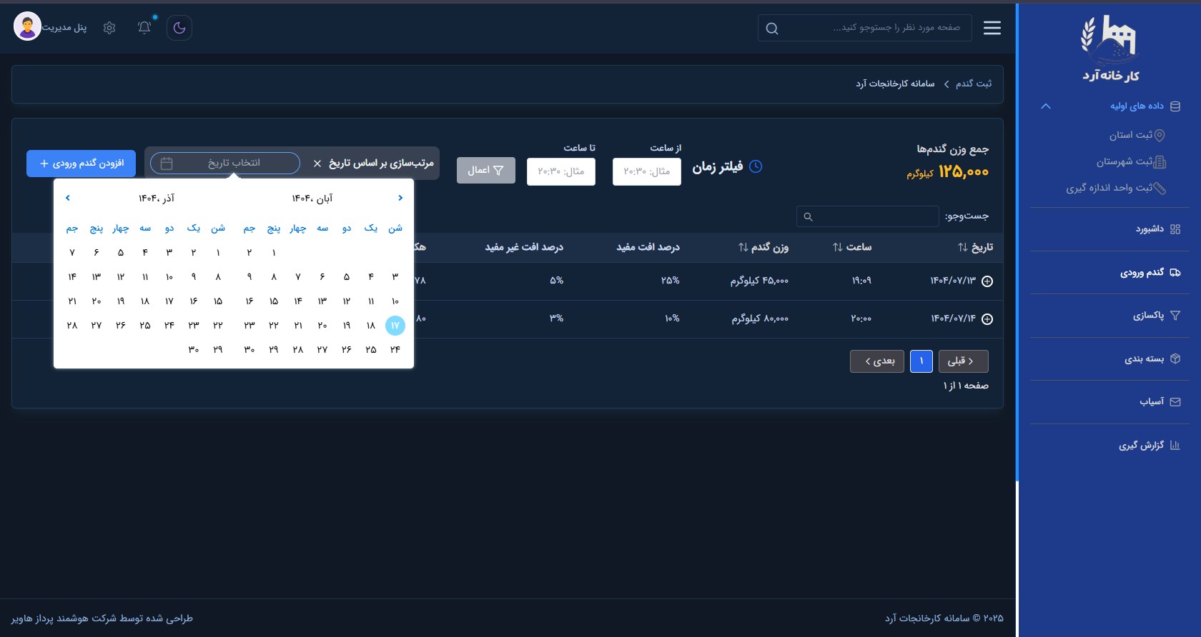Open ثبت استان in the sidebar
Screen dimensions: 1201x637
(1137, 135)
